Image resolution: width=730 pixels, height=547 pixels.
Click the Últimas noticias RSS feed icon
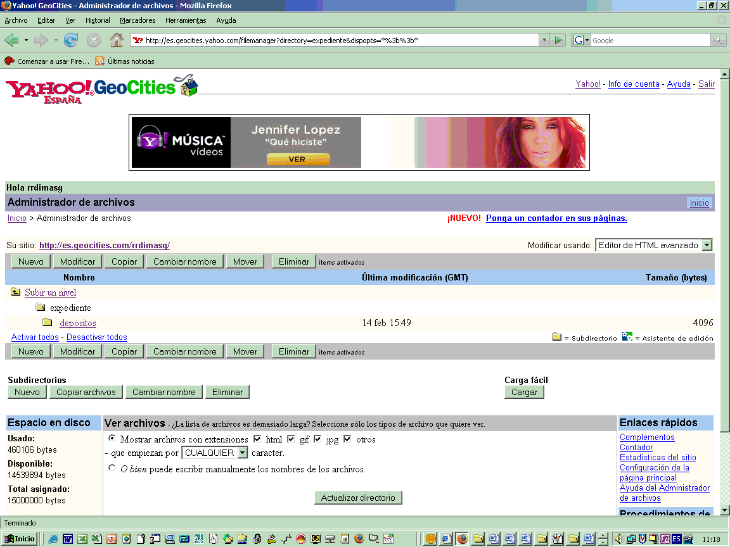click(x=99, y=61)
